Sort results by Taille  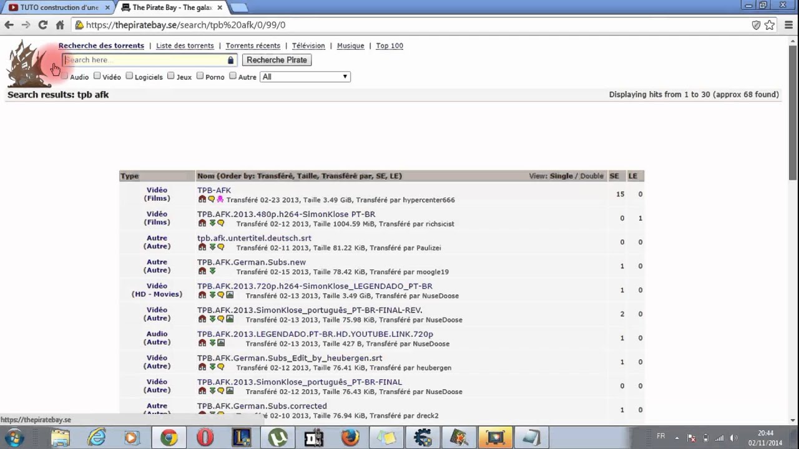306,176
